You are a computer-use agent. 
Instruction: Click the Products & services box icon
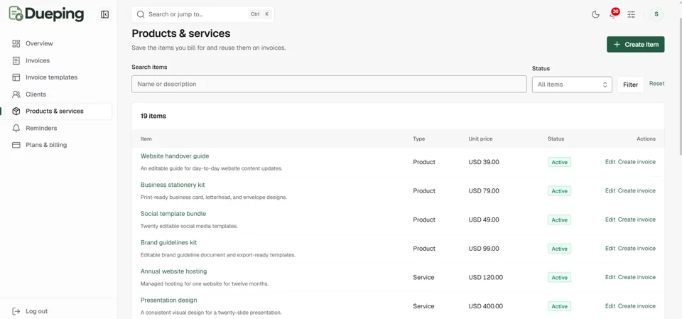pyautogui.click(x=16, y=112)
